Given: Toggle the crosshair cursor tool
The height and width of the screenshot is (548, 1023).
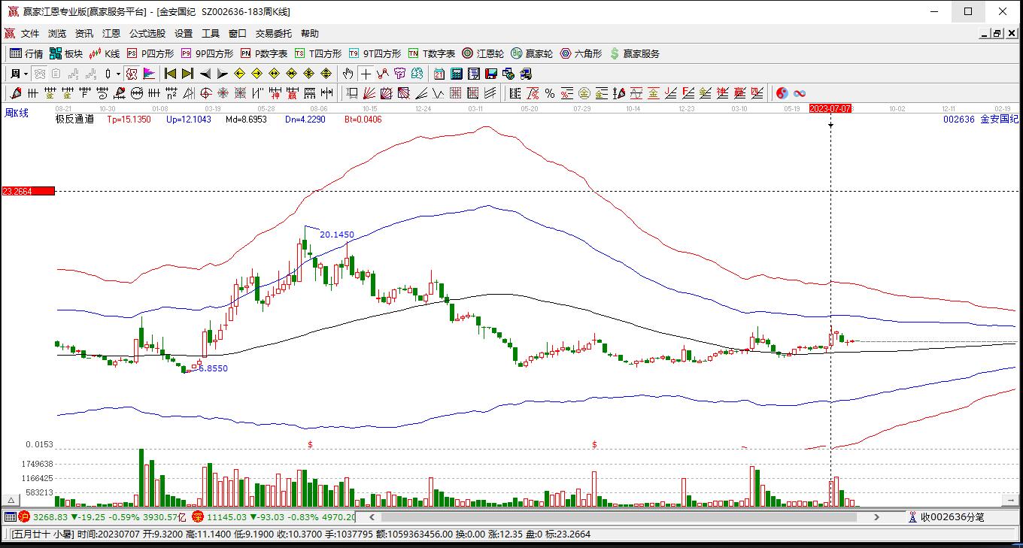Looking at the screenshot, I should point(366,74).
